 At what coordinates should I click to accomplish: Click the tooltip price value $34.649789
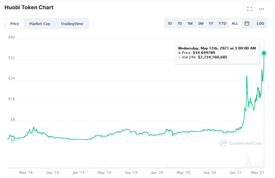pyautogui.click(x=204, y=53)
